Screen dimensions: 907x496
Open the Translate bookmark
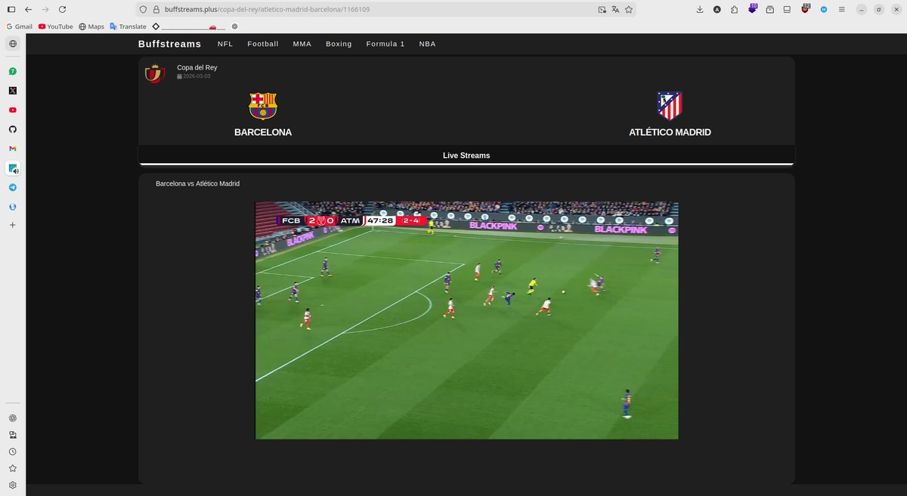(x=128, y=26)
